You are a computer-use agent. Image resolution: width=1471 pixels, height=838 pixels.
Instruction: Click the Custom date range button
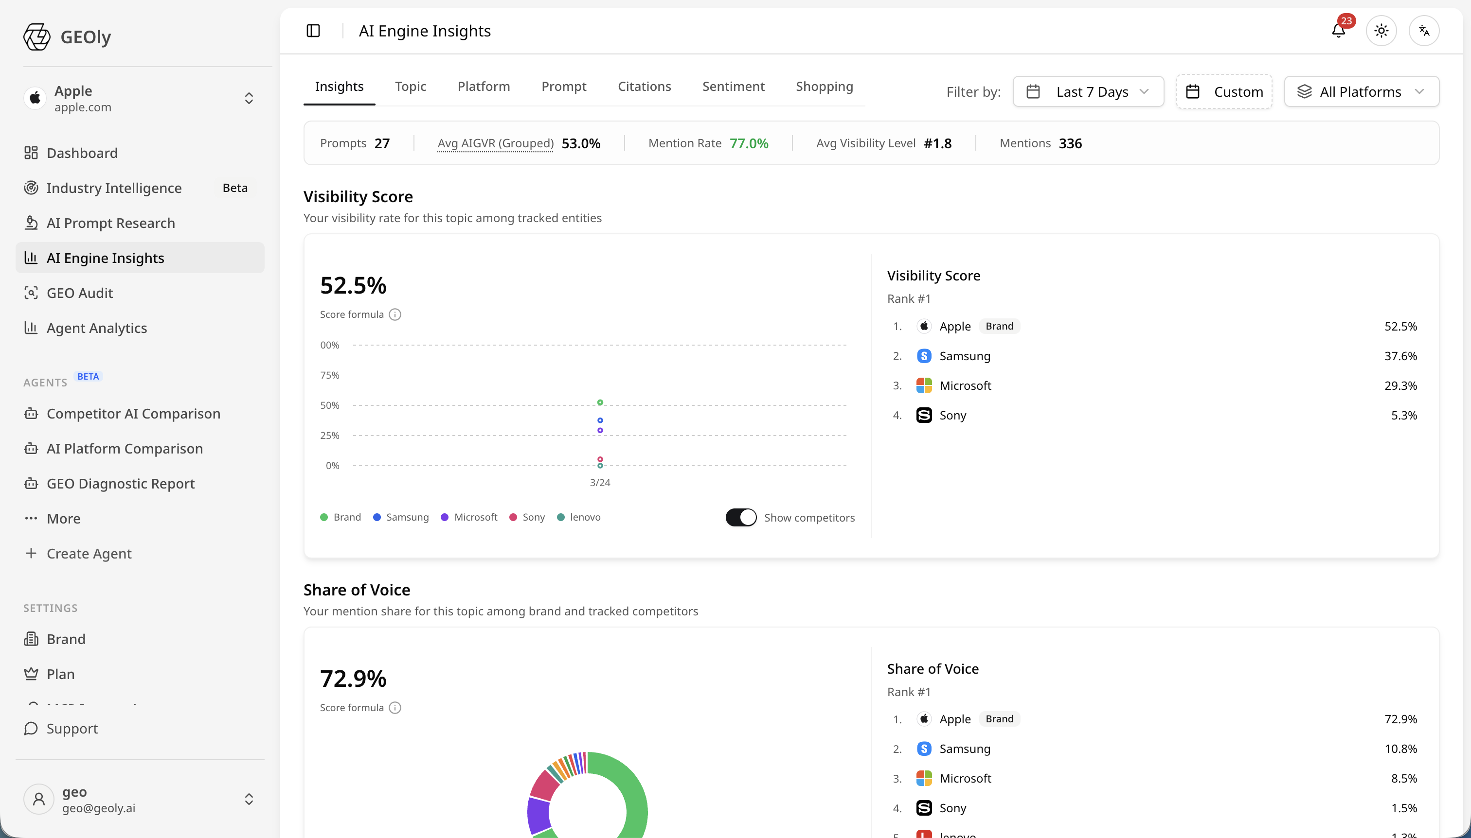point(1224,91)
